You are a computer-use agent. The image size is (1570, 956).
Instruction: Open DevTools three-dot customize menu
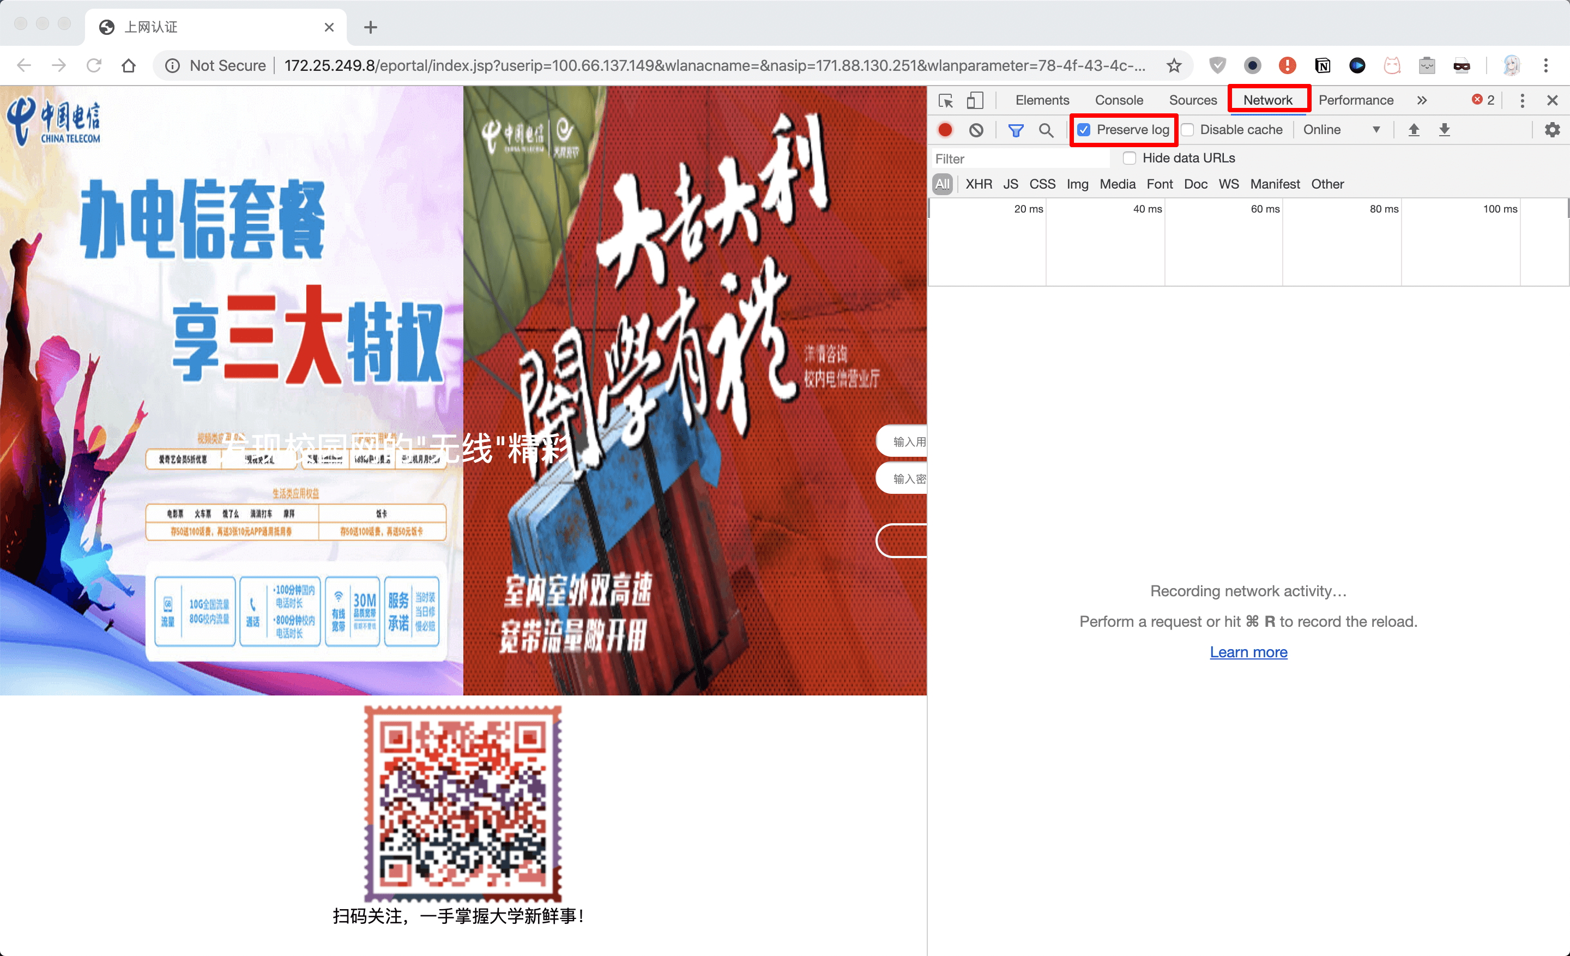coord(1522,101)
